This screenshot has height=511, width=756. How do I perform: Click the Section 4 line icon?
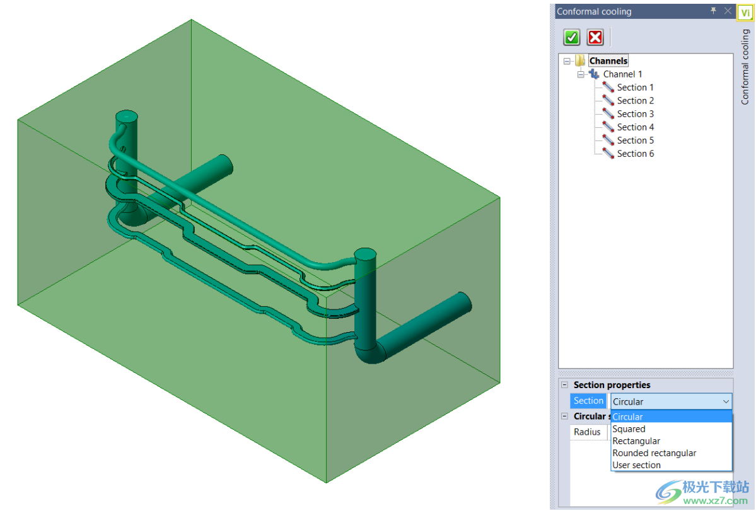[608, 127]
